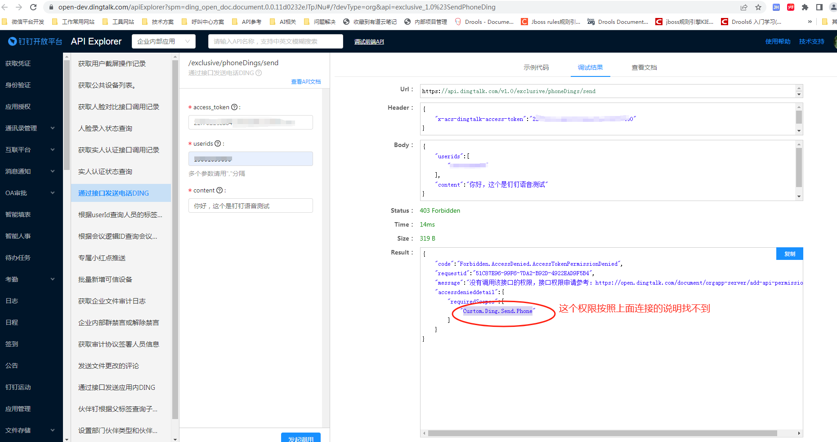This screenshot has width=837, height=442.
Task: Toggle the browser side panel icon
Action: tap(819, 7)
